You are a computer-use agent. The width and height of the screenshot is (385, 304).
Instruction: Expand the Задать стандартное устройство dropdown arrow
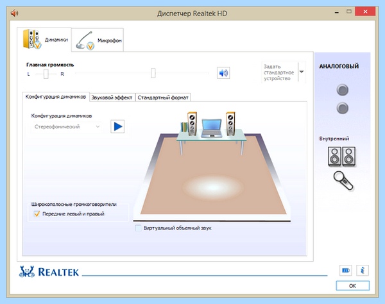click(x=302, y=72)
